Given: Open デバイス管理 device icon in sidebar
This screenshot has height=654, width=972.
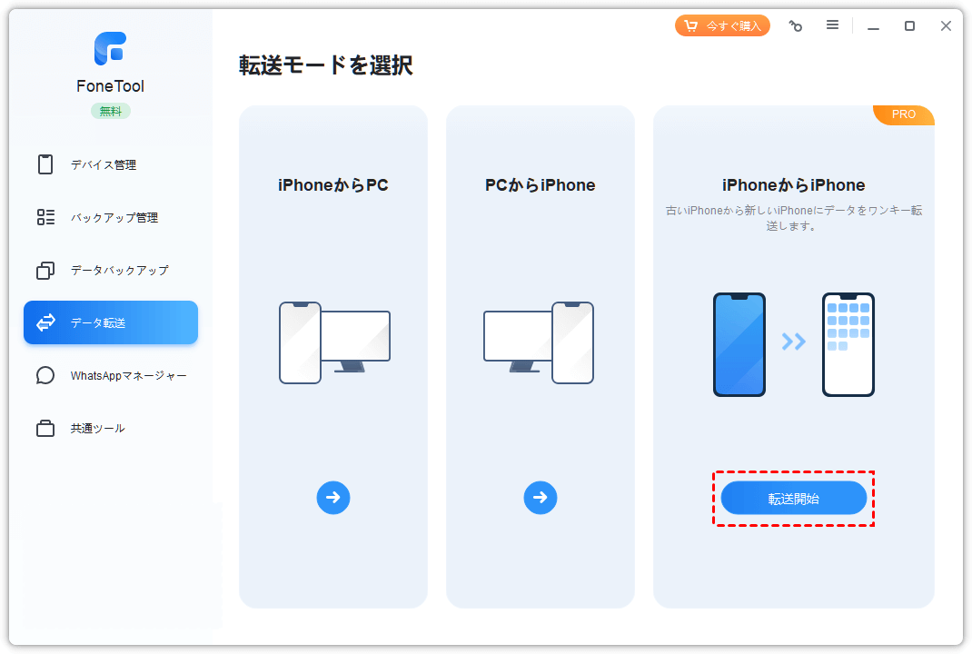Looking at the screenshot, I should coord(45,164).
